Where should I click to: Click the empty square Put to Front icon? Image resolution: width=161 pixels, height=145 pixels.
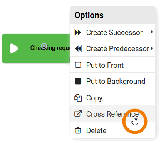78,65
